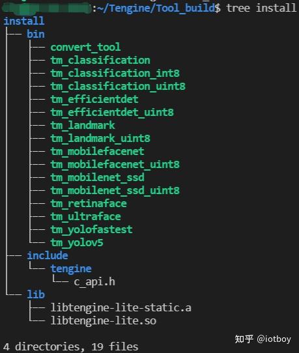Click the include directory name

pyautogui.click(x=48, y=256)
